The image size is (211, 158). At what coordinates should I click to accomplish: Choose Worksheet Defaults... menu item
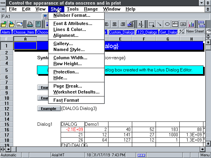point(76,92)
